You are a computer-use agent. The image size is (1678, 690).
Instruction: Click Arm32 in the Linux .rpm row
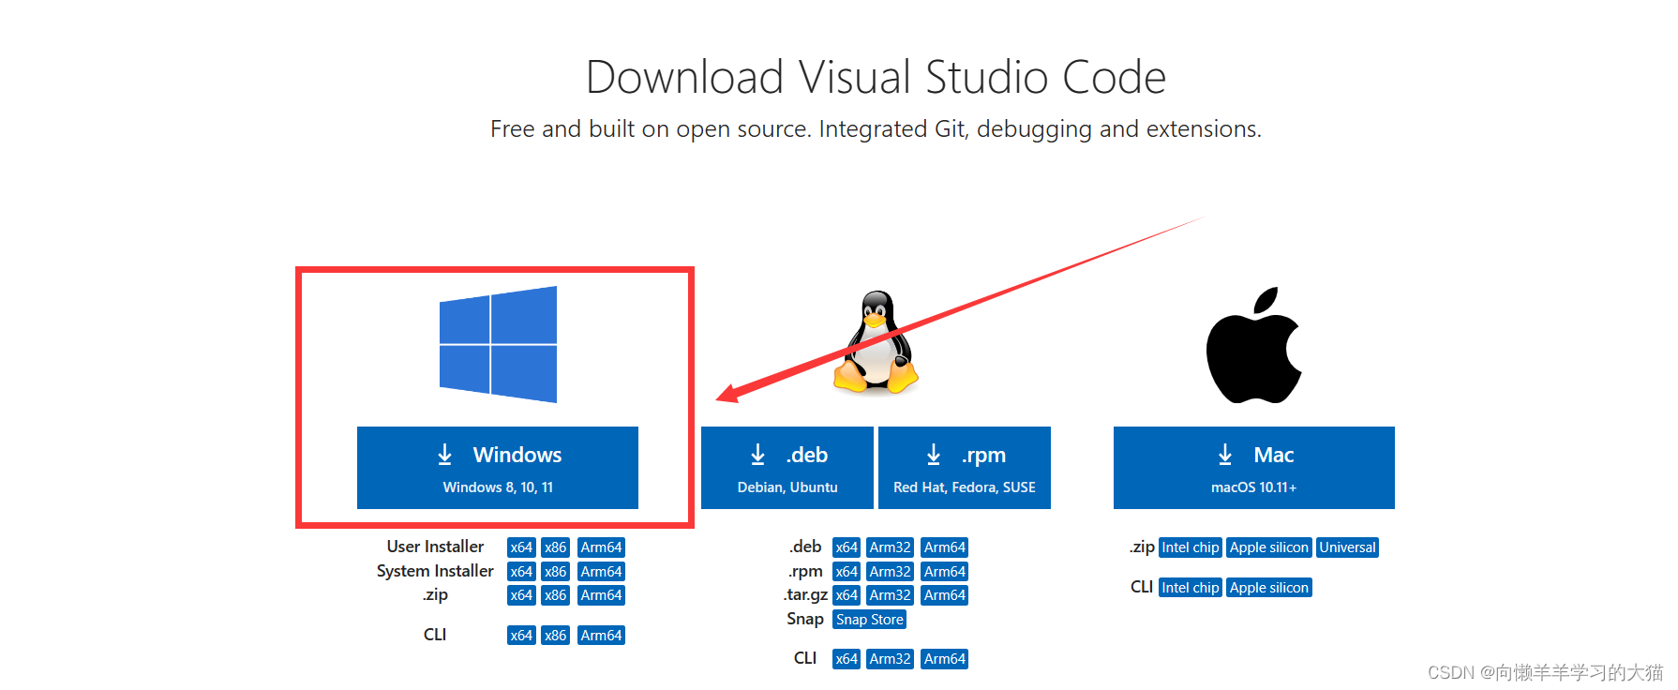click(890, 572)
